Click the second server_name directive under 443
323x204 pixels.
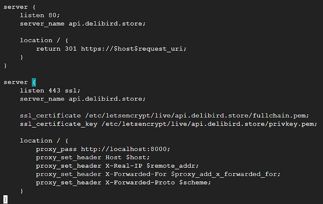coord(83,99)
